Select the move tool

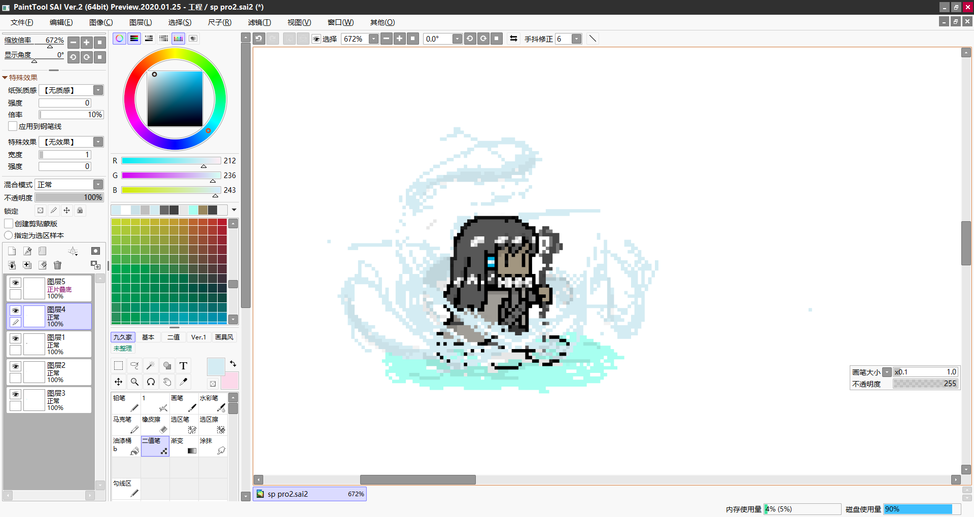[118, 382]
